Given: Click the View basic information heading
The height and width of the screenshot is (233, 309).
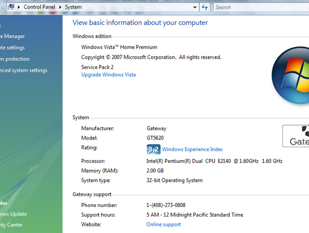Looking at the screenshot, I should tap(140, 22).
